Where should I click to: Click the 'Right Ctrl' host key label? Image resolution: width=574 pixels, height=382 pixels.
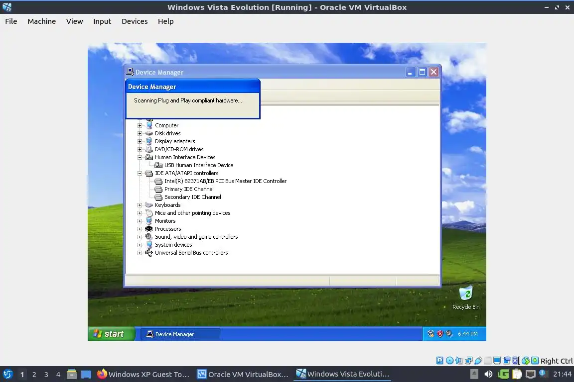coord(557,361)
